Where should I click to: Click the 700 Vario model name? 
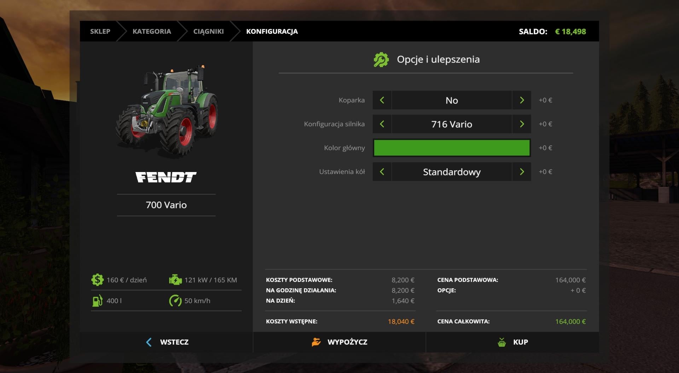166,205
